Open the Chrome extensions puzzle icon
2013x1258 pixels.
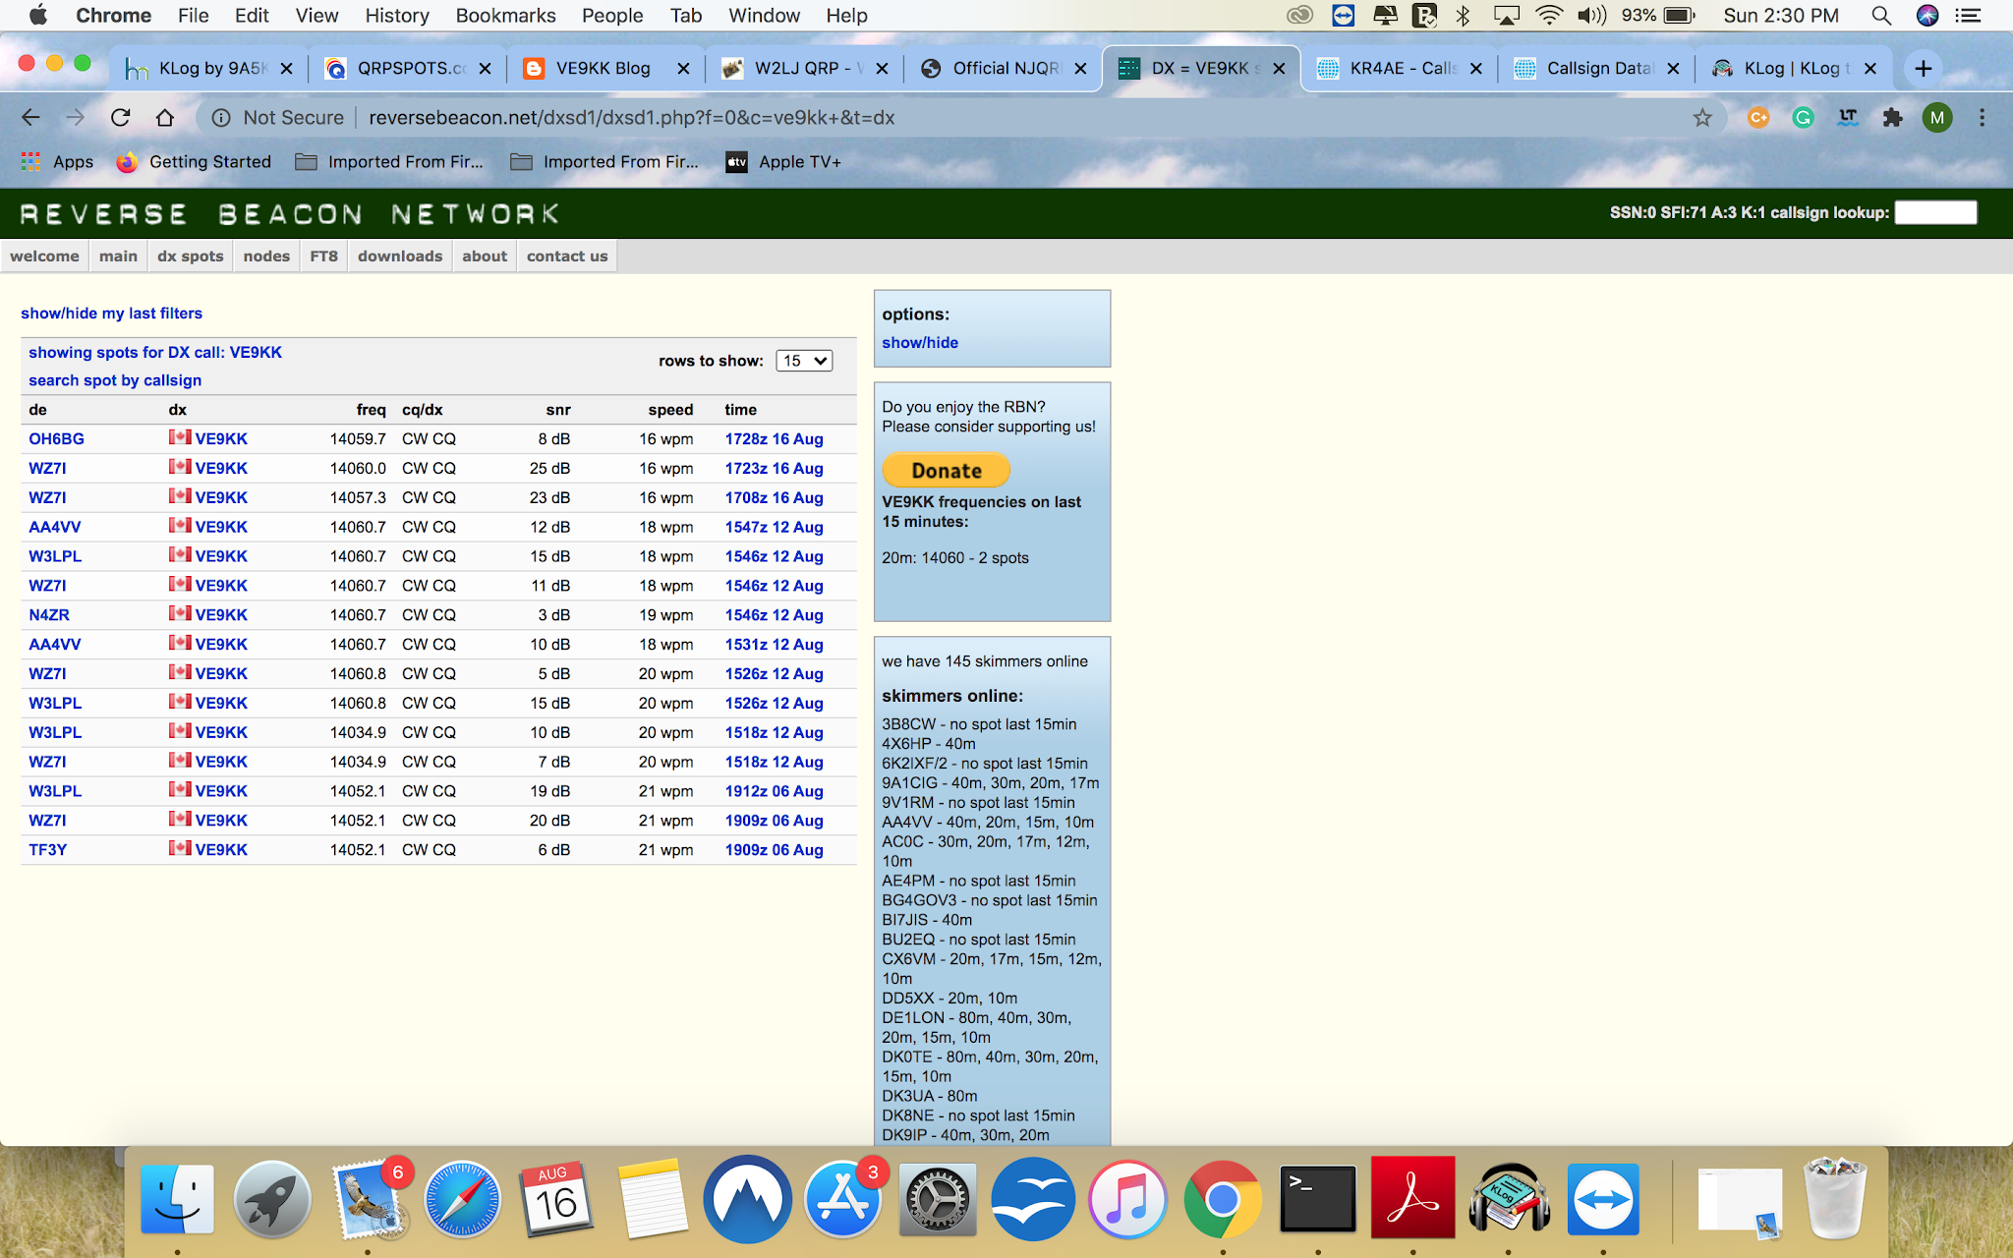pyautogui.click(x=1892, y=118)
